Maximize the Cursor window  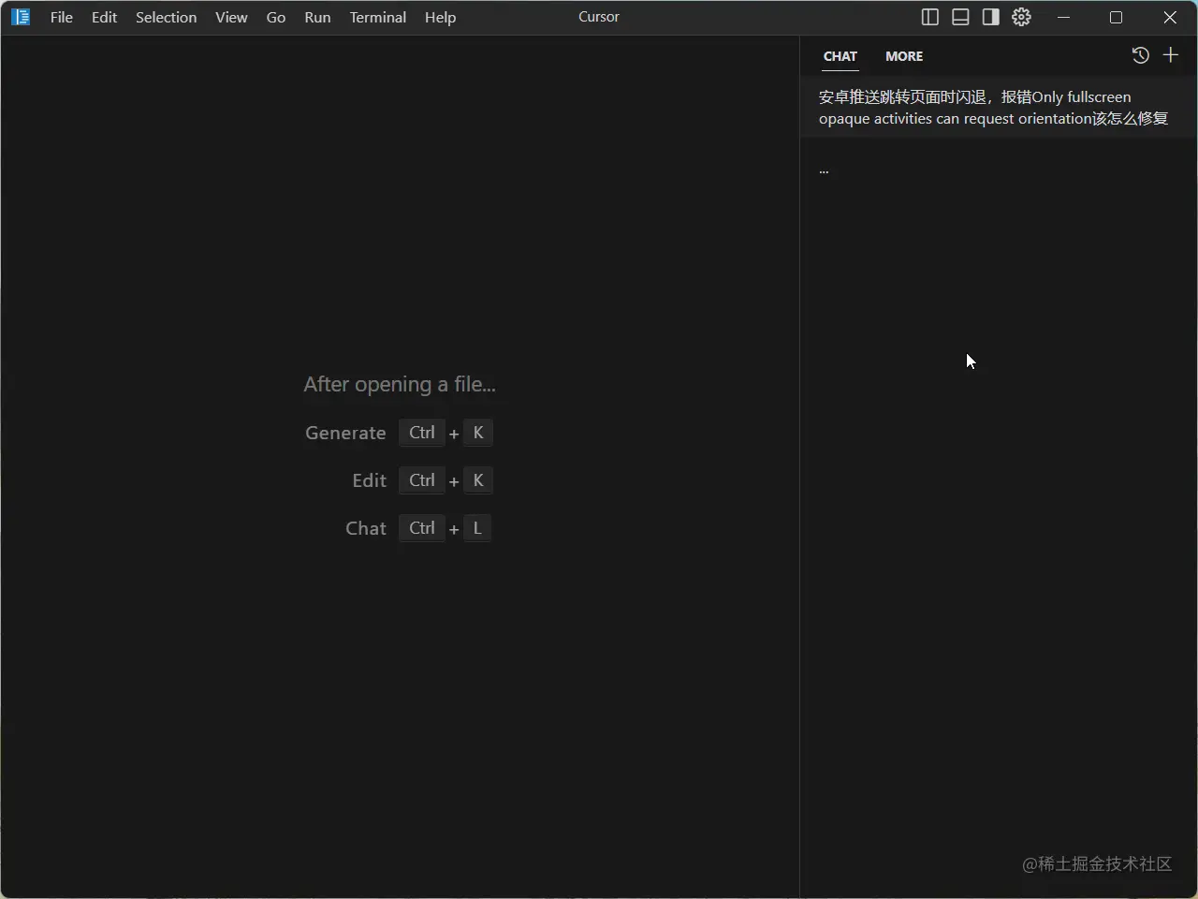pyautogui.click(x=1116, y=17)
